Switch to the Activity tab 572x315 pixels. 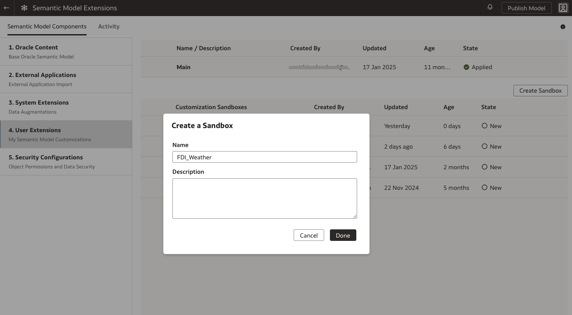tap(108, 26)
